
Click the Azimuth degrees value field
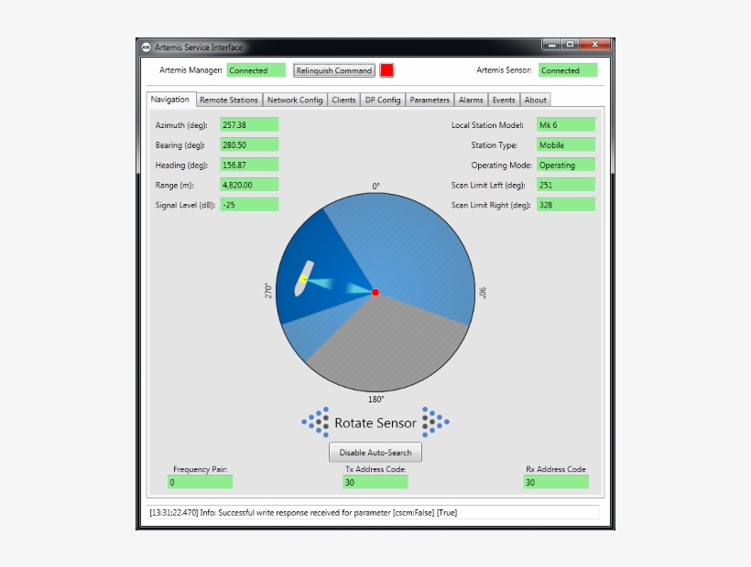click(x=248, y=124)
